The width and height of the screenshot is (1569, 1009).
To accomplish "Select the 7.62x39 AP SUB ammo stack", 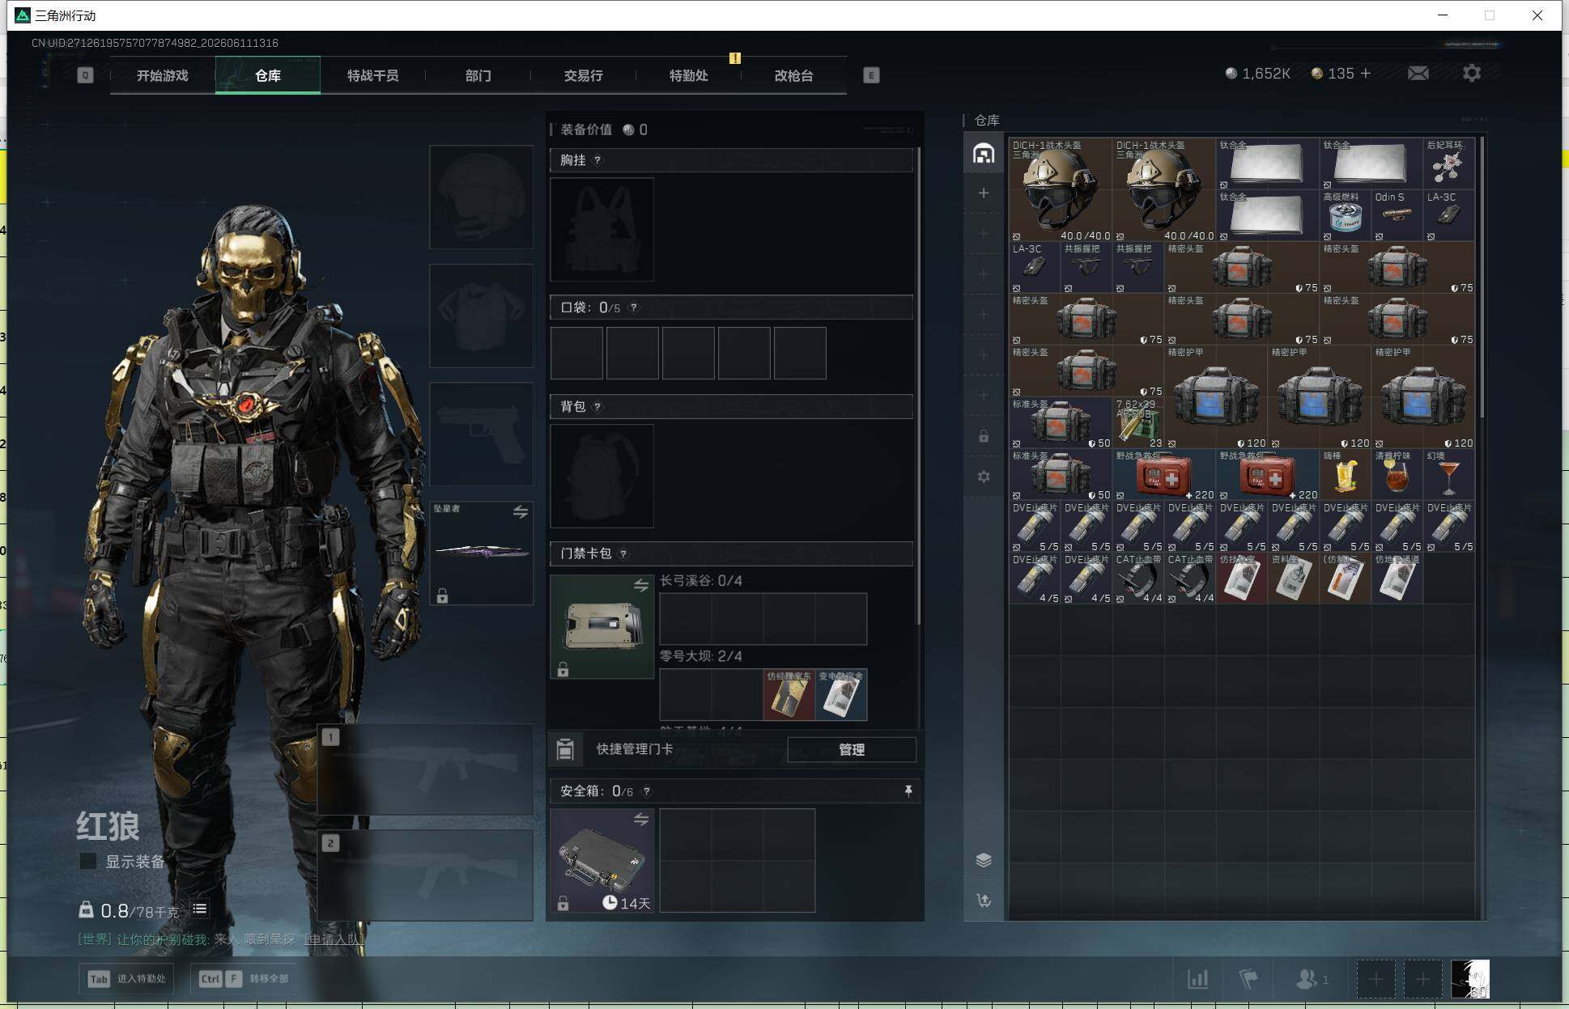I will [1138, 422].
